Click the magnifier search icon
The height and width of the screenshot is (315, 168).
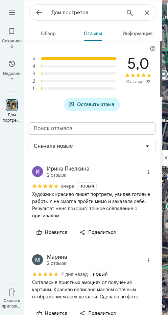[130, 13]
